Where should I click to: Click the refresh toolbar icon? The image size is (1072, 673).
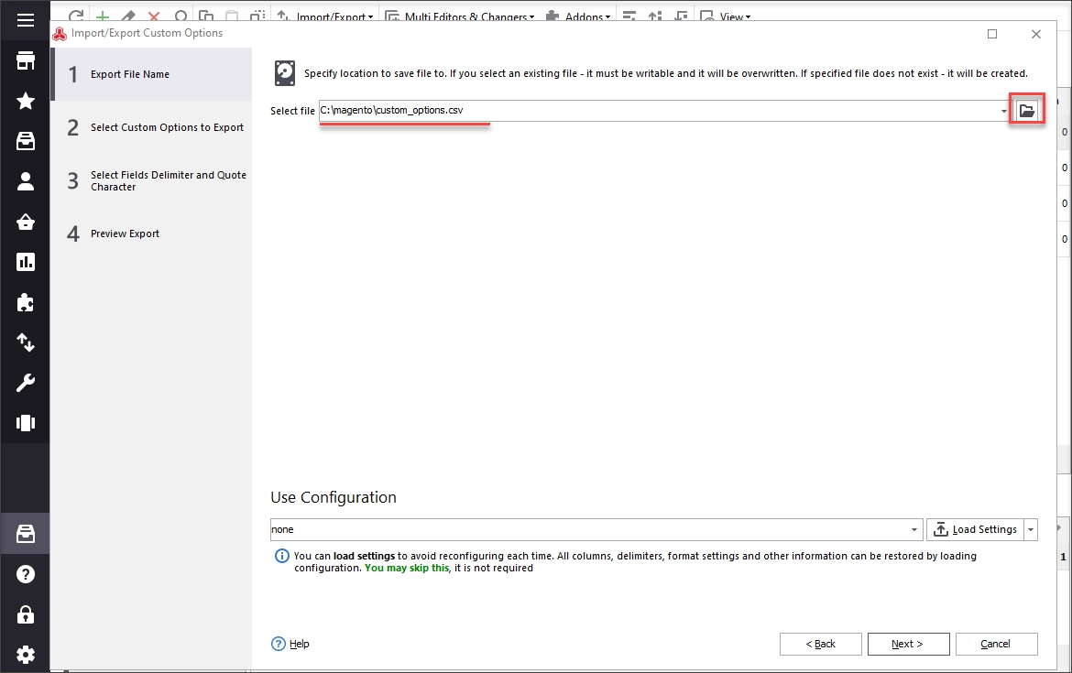click(76, 16)
